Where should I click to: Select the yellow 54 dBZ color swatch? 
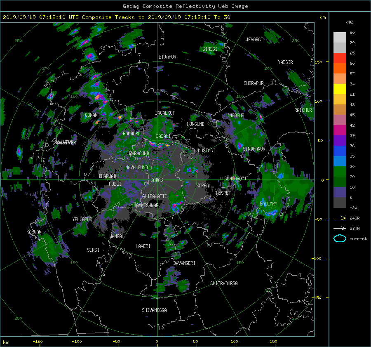tap(340, 89)
